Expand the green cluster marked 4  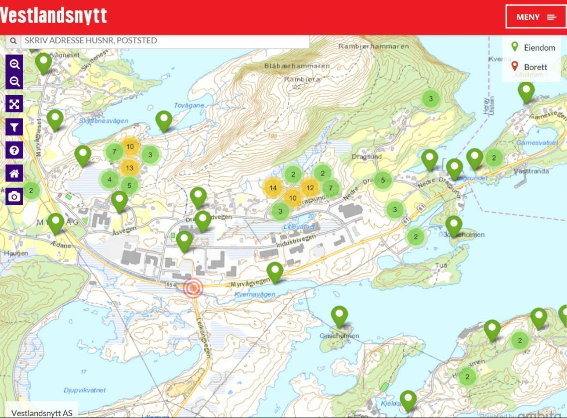pos(109,179)
